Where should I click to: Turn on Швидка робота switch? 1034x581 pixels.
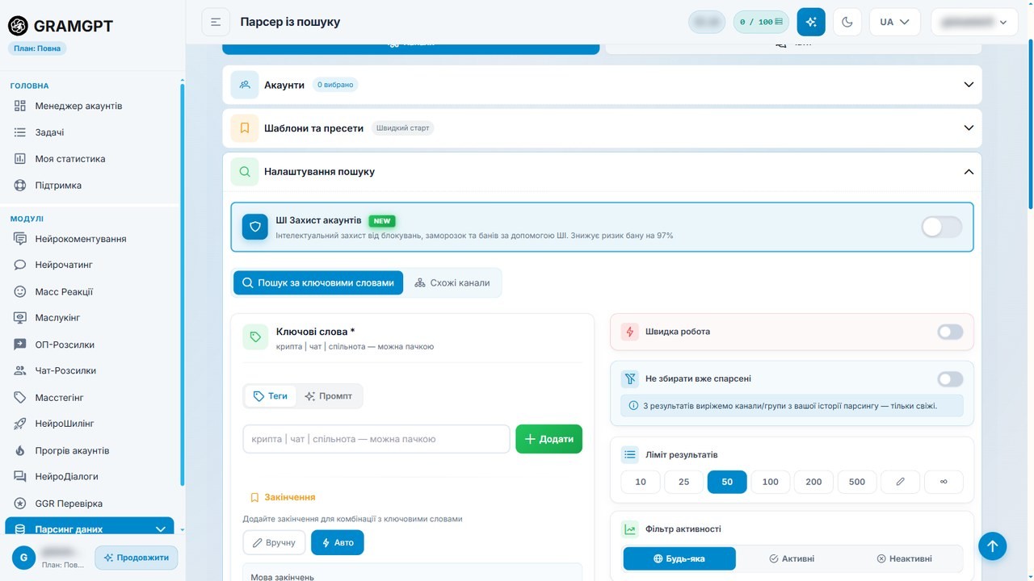[x=950, y=332]
